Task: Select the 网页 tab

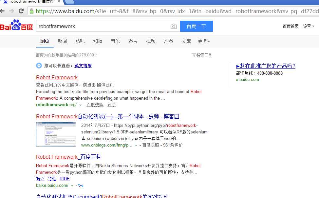Action: coord(45,41)
